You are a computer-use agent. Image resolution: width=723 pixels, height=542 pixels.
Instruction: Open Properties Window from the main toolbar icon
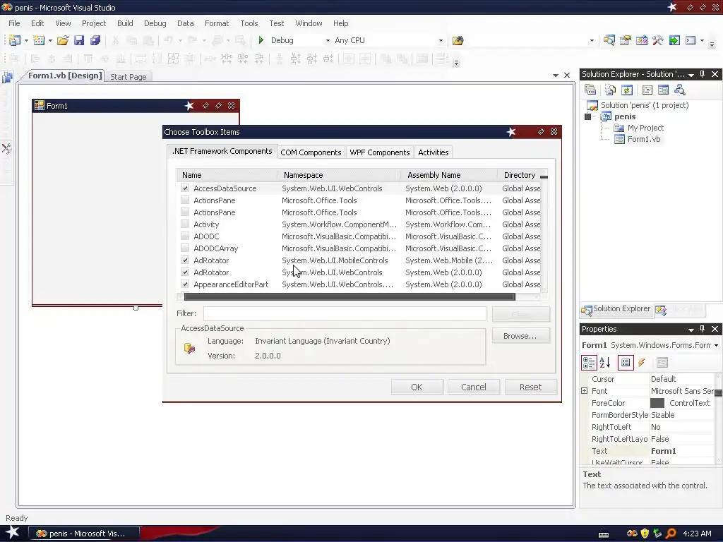(626, 40)
